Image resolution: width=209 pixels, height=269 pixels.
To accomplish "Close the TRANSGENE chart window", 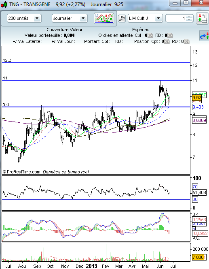I will point(201,3).
